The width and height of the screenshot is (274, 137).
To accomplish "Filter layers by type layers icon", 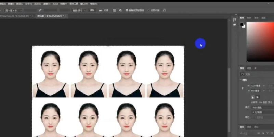I will click(x=268, y=133).
